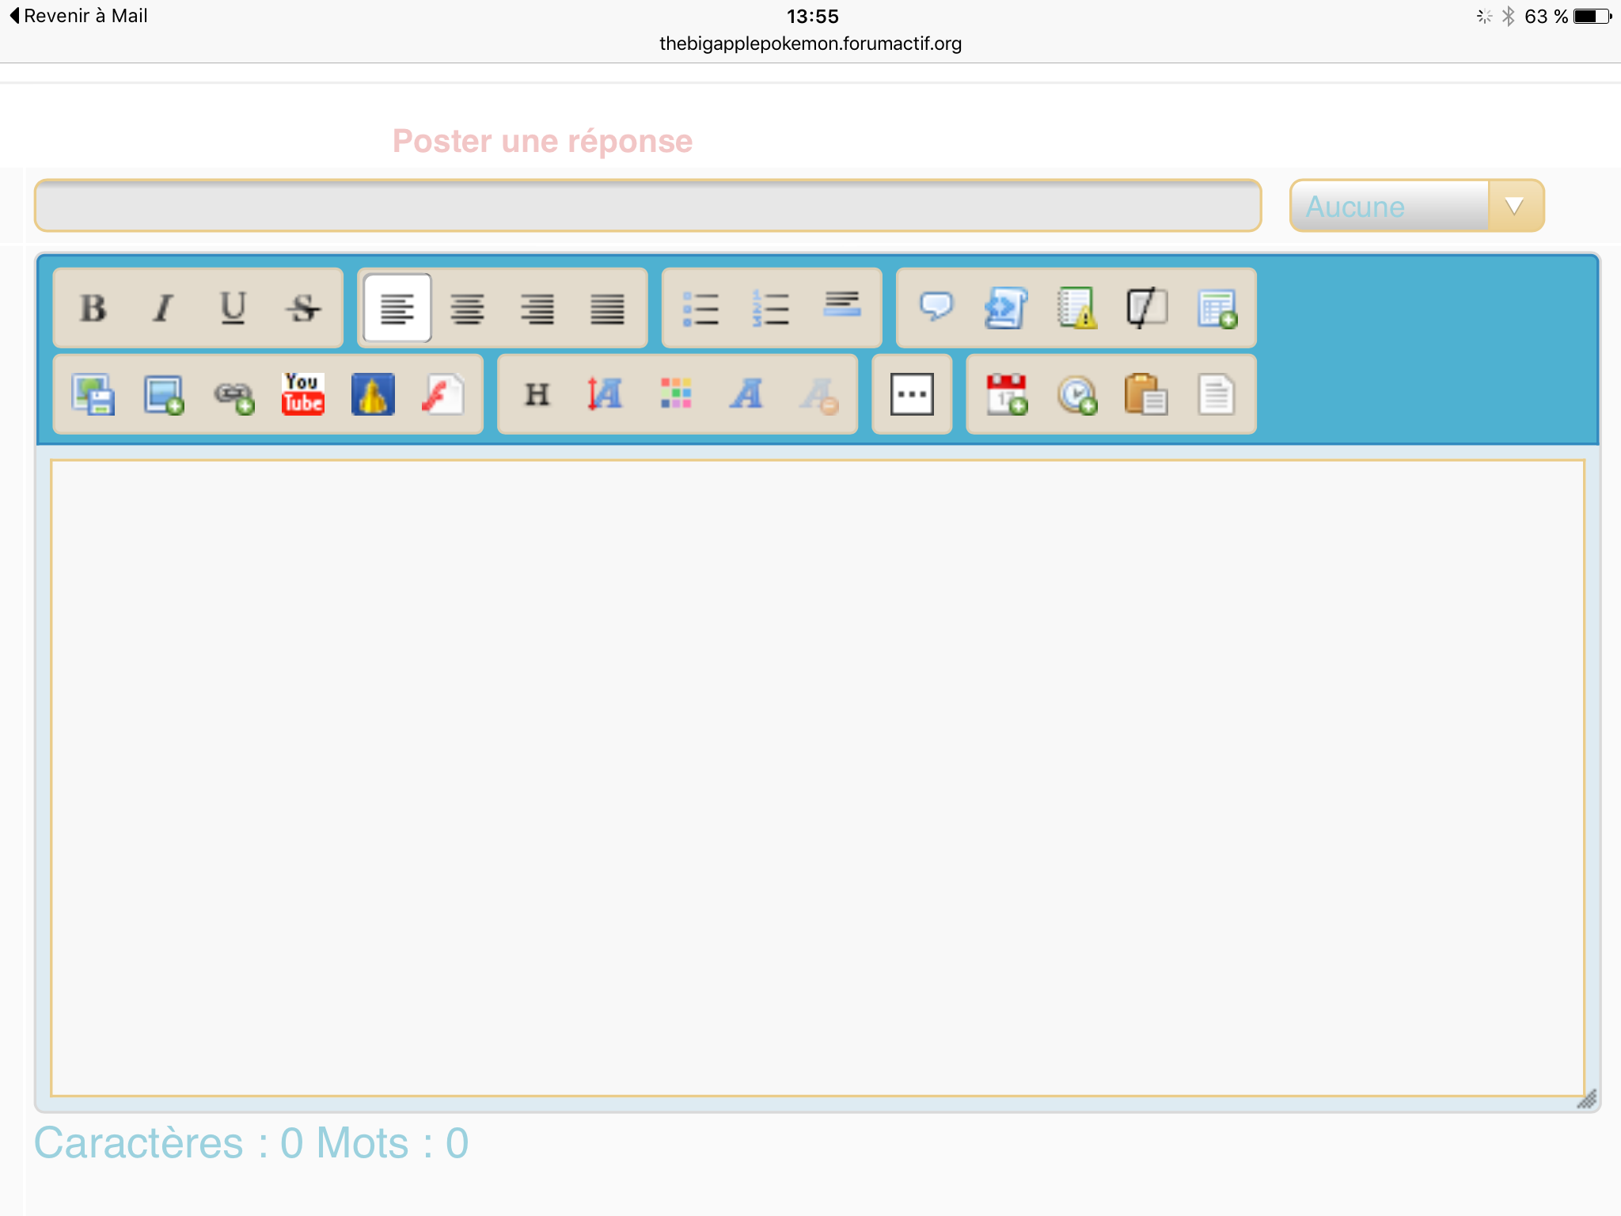The width and height of the screenshot is (1621, 1216).
Task: Toggle bold formatting
Action: [93, 308]
